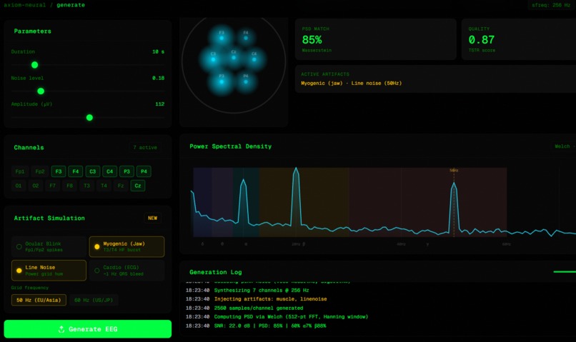Disable the P3 channel chip

pyautogui.click(x=126, y=171)
